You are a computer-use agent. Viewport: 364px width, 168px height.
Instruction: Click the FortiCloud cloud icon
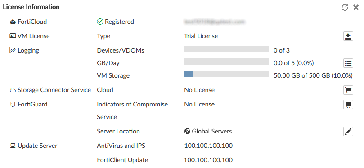click(x=13, y=22)
